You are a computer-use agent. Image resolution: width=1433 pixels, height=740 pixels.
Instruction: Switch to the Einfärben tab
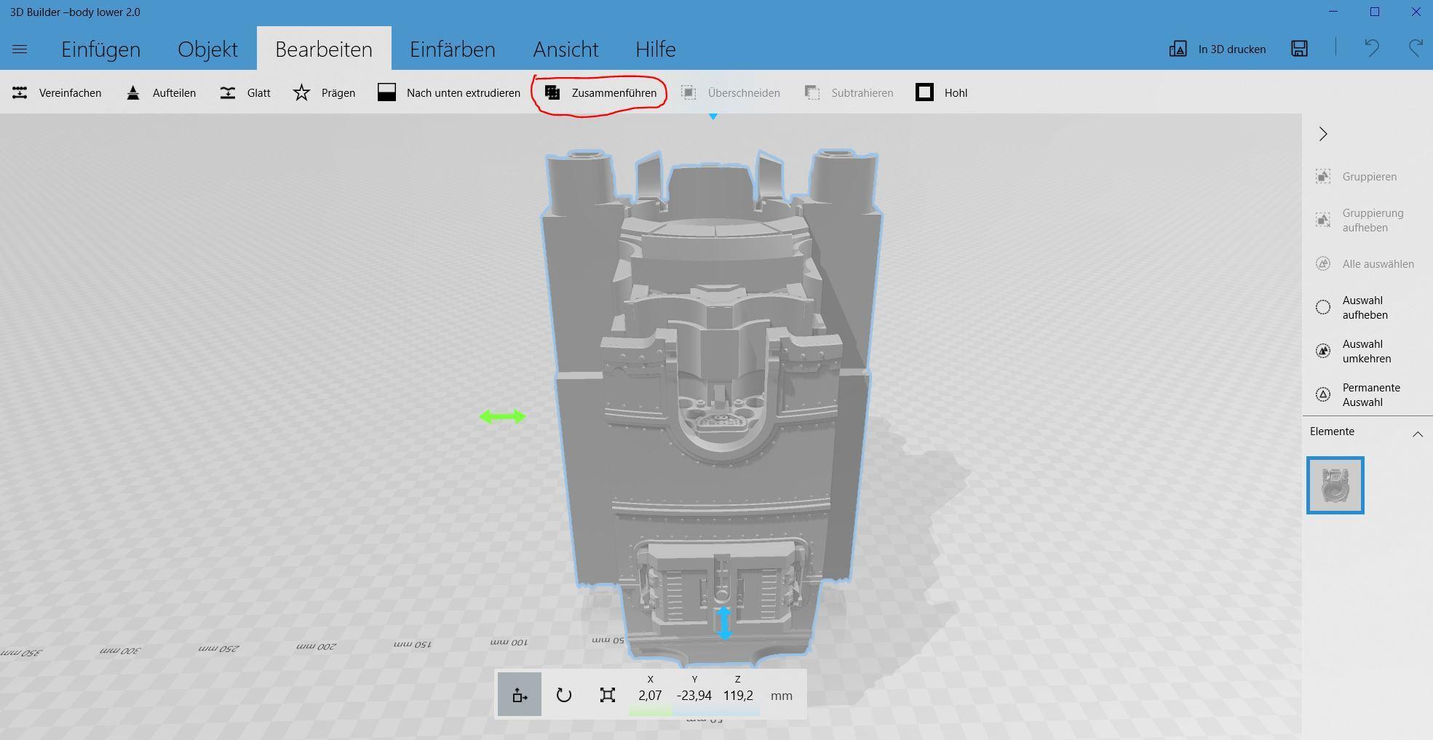click(x=452, y=49)
